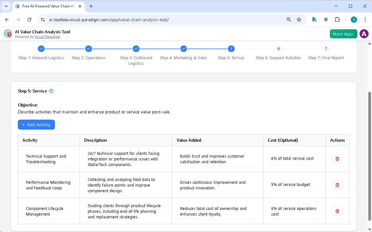Click the AI Value Chain Analysis Tool logo
372x232 pixels.
click(8, 34)
